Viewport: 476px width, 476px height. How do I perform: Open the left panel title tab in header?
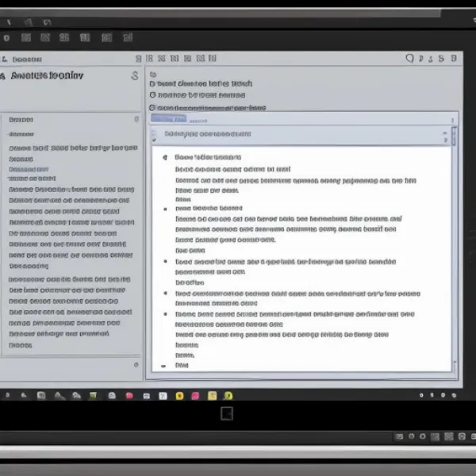[25, 59]
